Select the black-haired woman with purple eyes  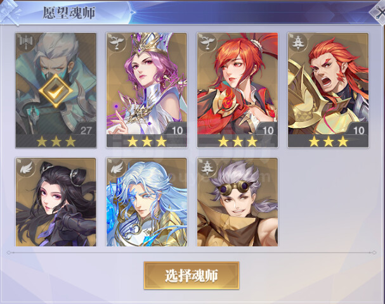tap(56, 202)
